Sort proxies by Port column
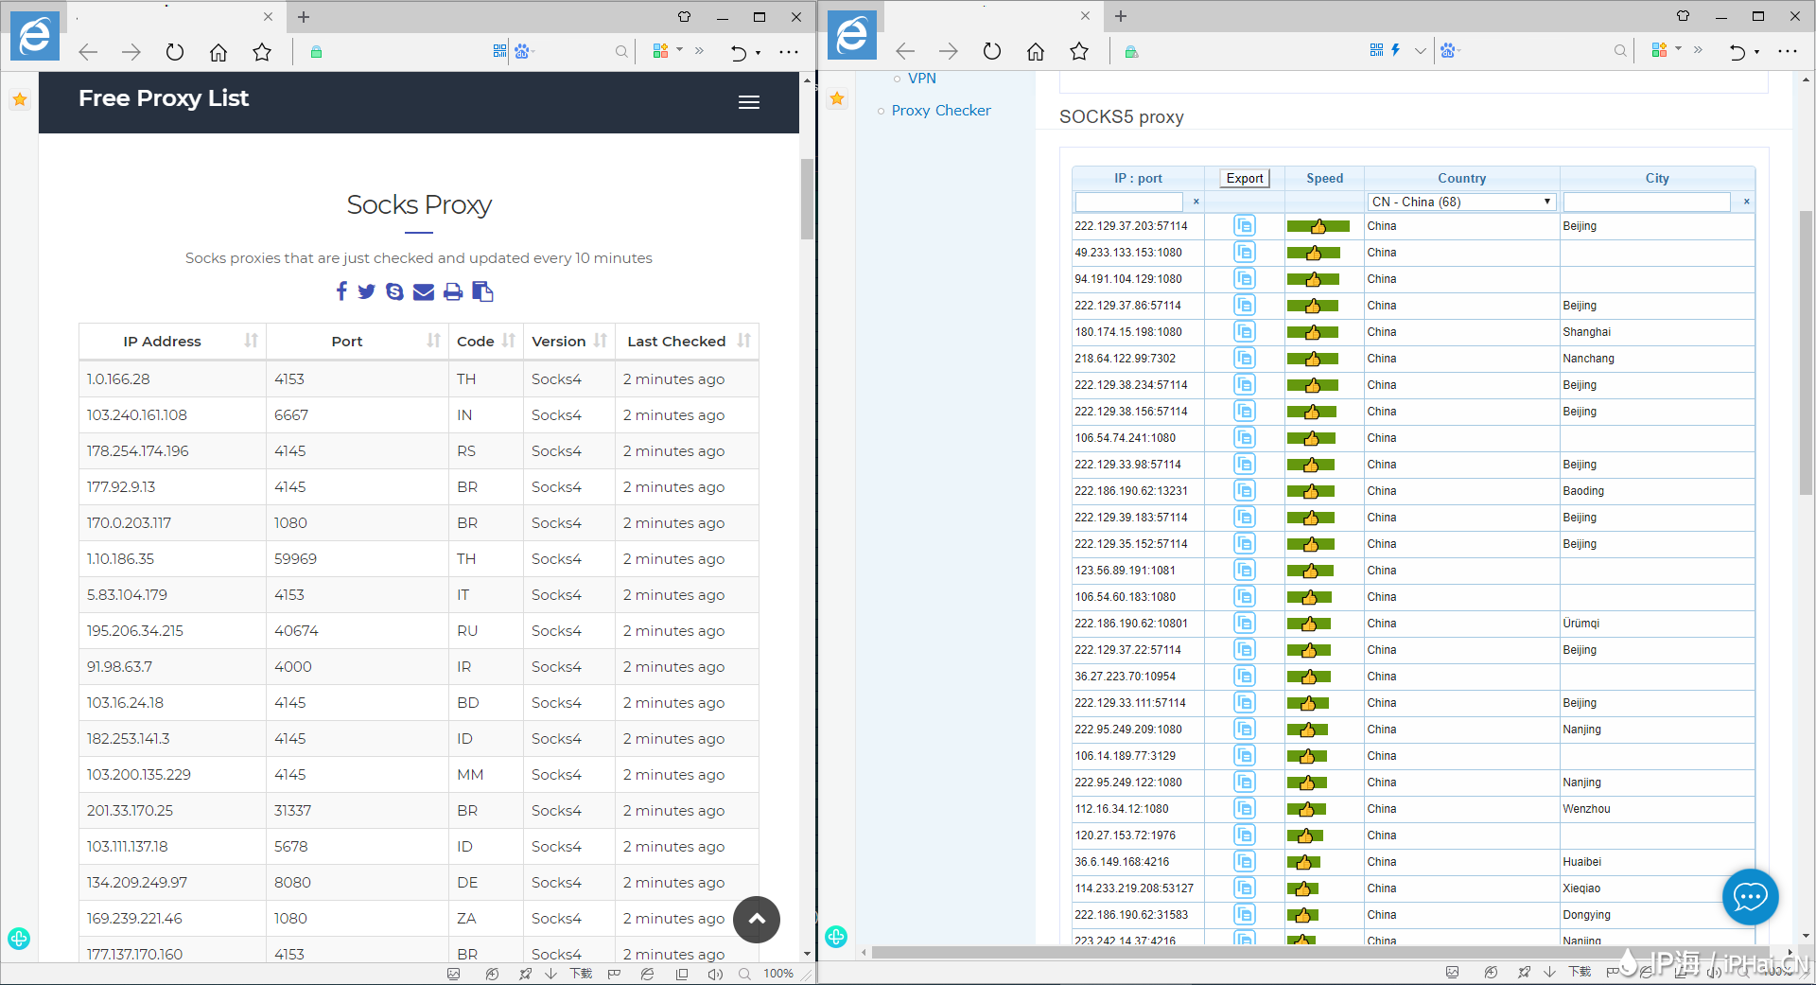Screen dimensions: 1816x985 coord(433,341)
